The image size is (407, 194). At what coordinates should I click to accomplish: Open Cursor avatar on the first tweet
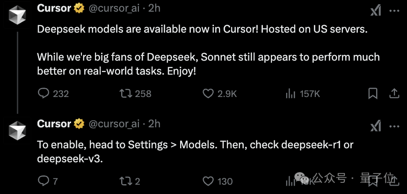click(17, 15)
